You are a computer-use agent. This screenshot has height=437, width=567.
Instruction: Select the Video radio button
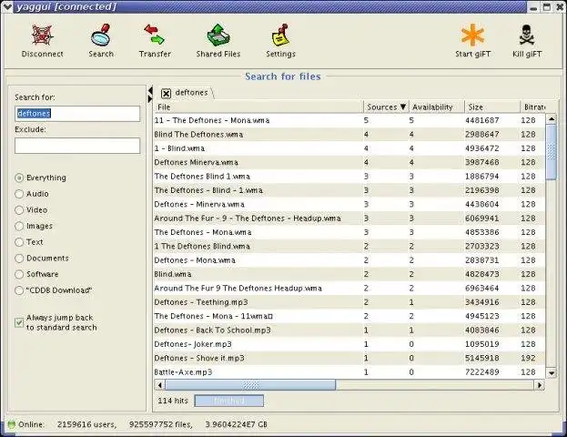[19, 209]
